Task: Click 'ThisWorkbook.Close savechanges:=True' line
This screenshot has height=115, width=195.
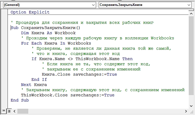Action: click(x=67, y=95)
